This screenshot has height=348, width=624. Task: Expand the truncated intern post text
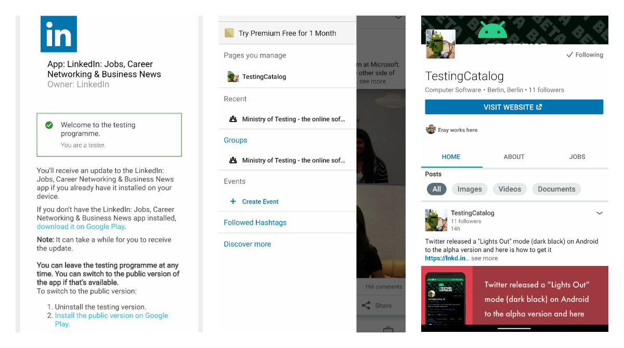pyautogui.click(x=373, y=81)
